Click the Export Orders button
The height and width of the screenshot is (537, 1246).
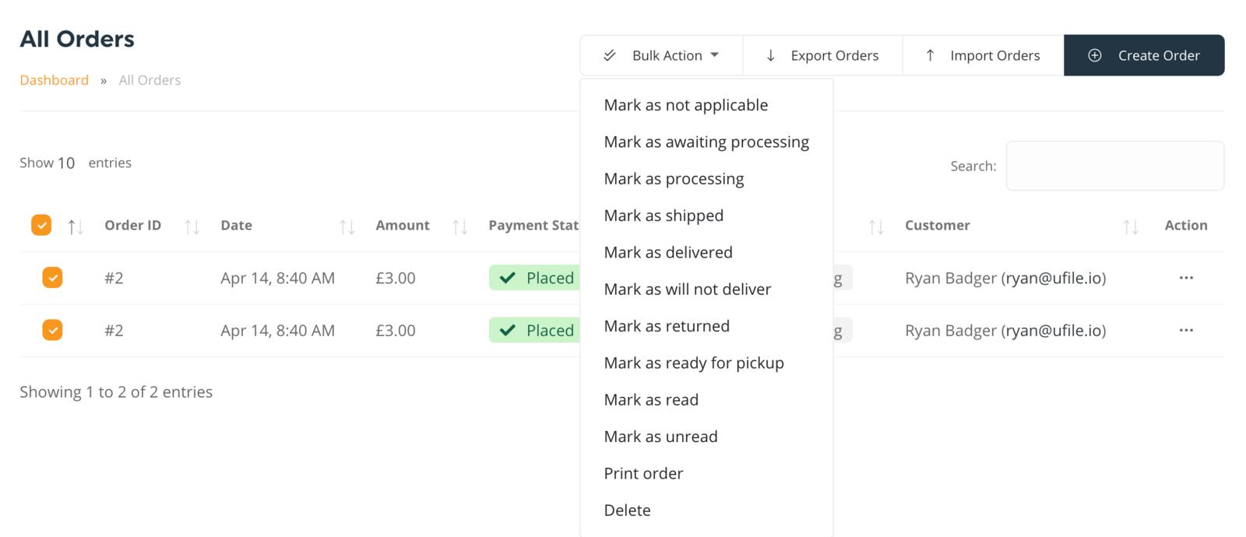822,55
